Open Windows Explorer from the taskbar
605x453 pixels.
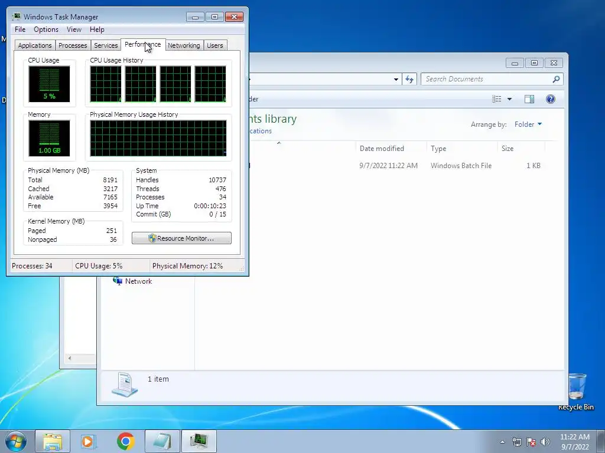(x=53, y=441)
